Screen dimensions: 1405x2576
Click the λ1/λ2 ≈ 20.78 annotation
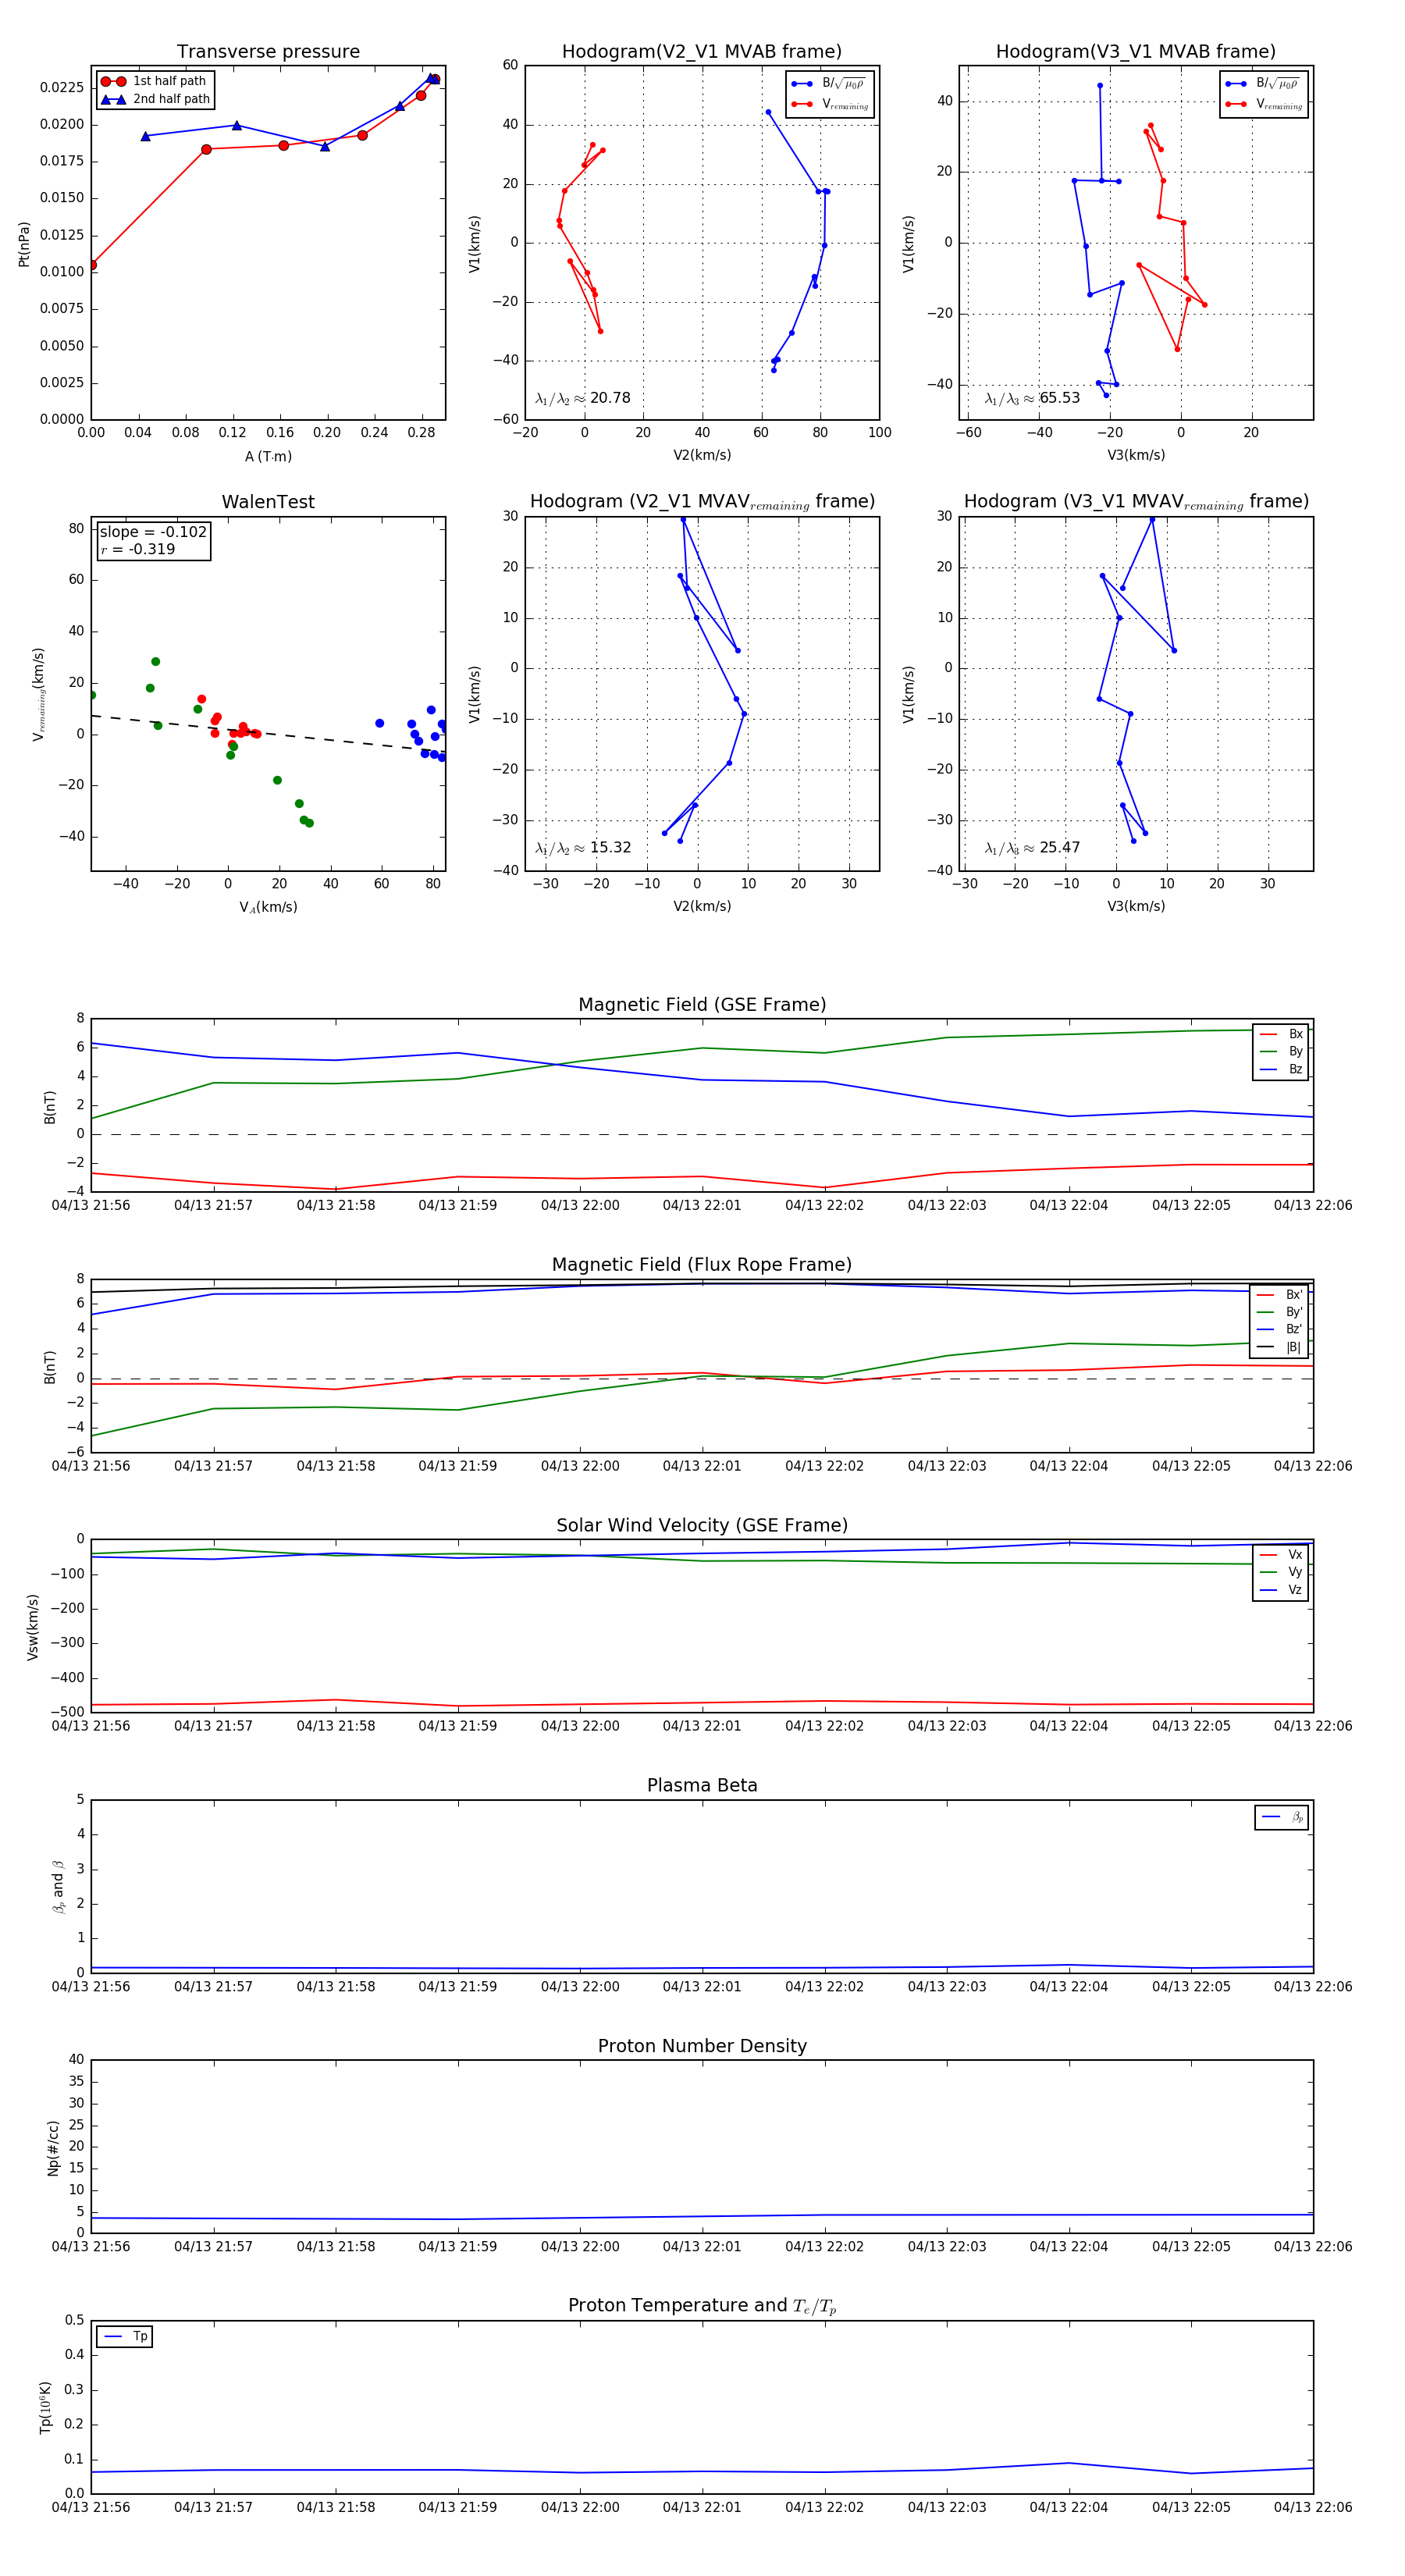pyautogui.click(x=583, y=398)
